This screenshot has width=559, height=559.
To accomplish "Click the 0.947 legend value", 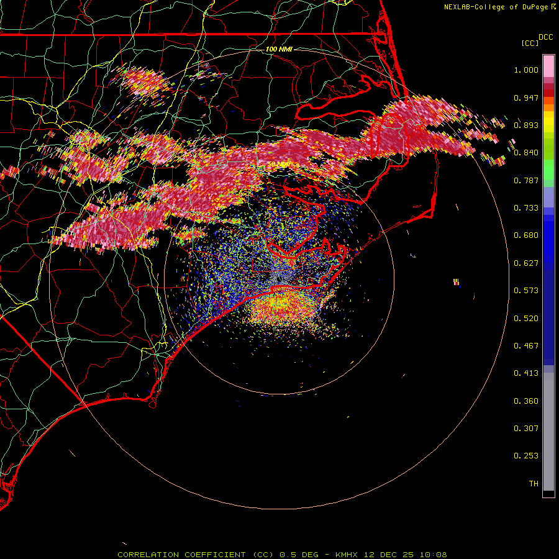I will 526,98.
